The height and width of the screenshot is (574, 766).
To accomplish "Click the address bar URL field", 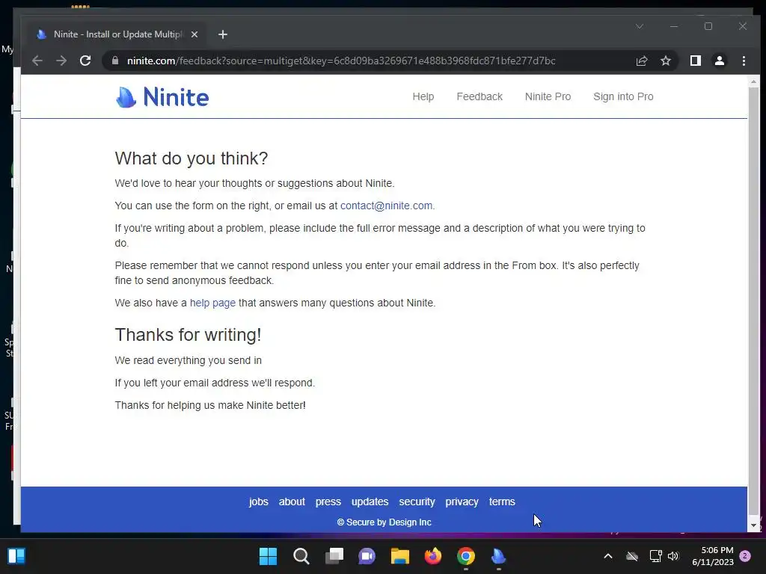I will 341,61.
